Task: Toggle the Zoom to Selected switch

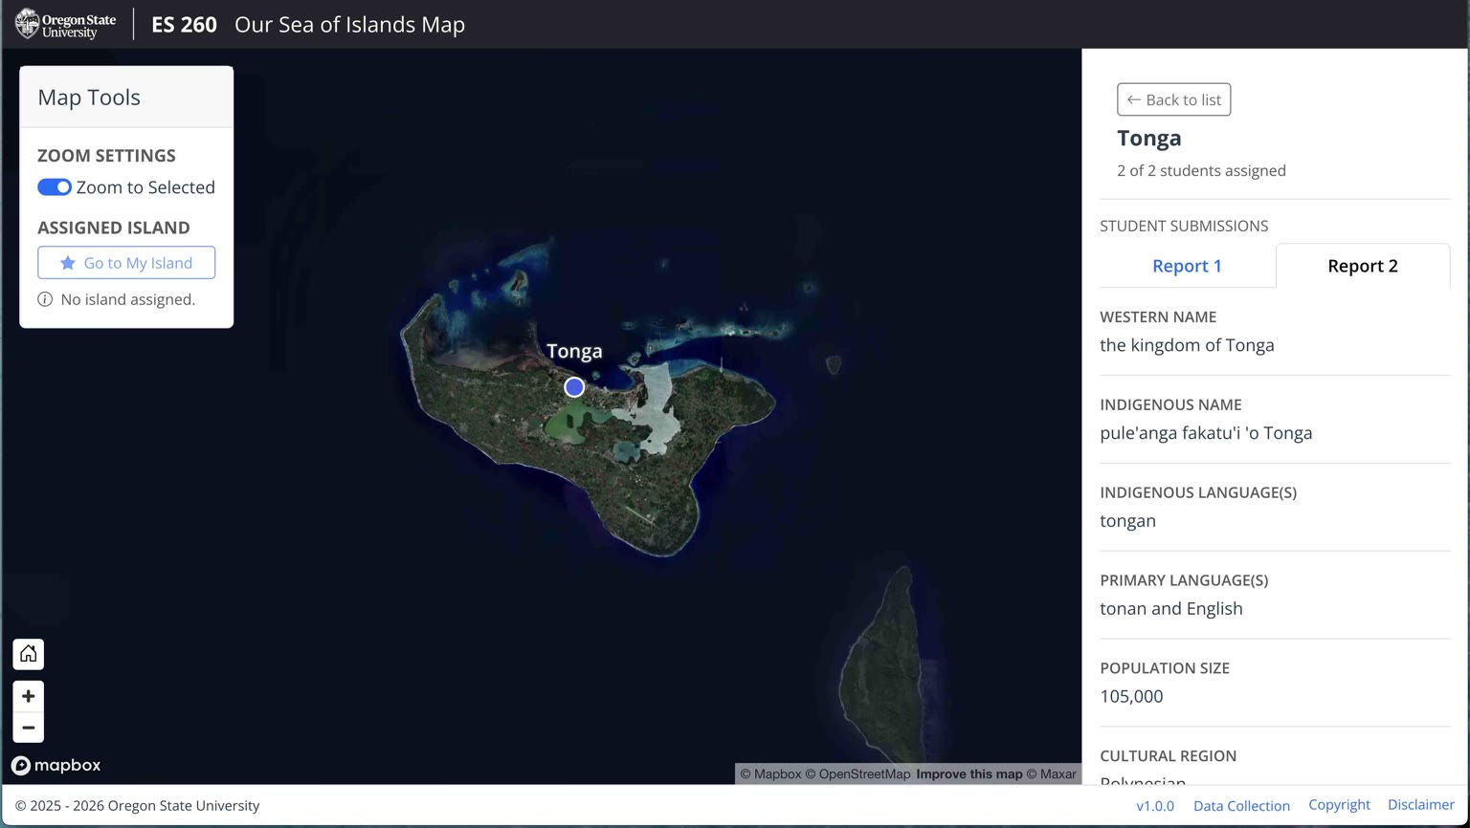Action: (x=55, y=187)
